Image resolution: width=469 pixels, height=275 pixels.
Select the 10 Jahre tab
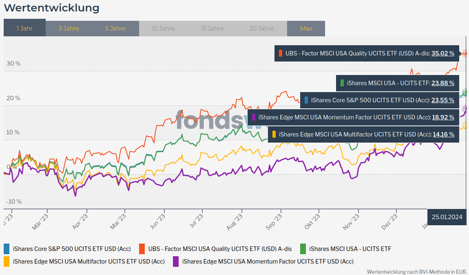tap(164, 28)
